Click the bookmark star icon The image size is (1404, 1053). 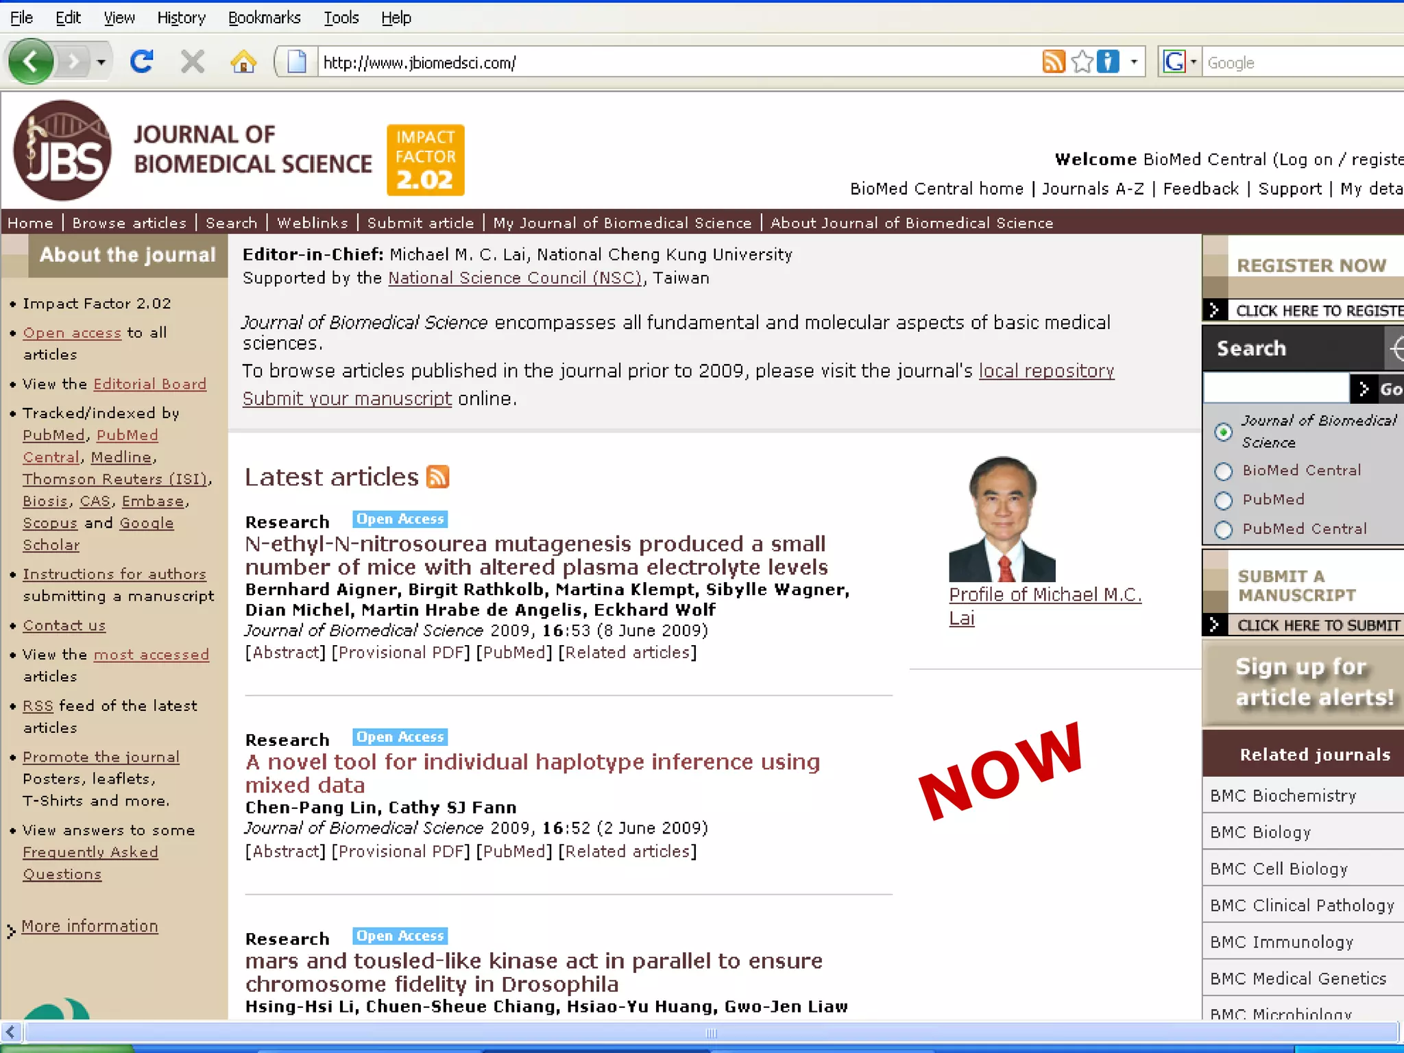coord(1081,62)
